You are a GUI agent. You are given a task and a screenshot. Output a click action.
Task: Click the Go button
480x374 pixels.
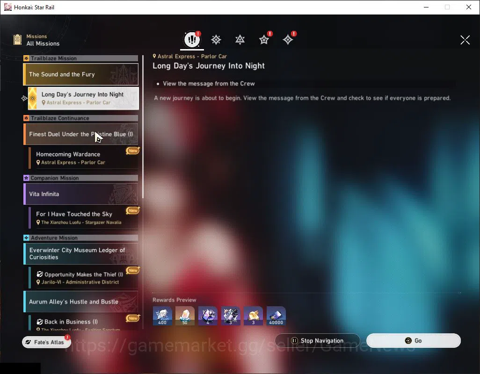(x=413, y=341)
